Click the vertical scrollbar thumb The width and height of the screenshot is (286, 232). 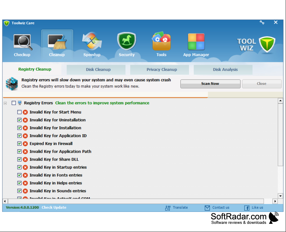[281, 135]
